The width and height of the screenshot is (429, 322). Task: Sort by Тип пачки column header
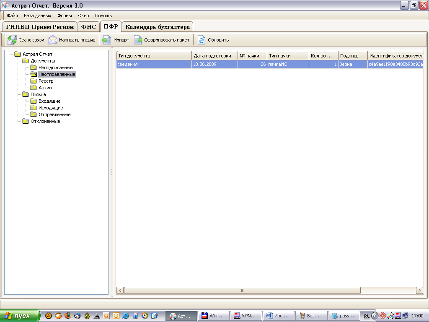[288, 56]
